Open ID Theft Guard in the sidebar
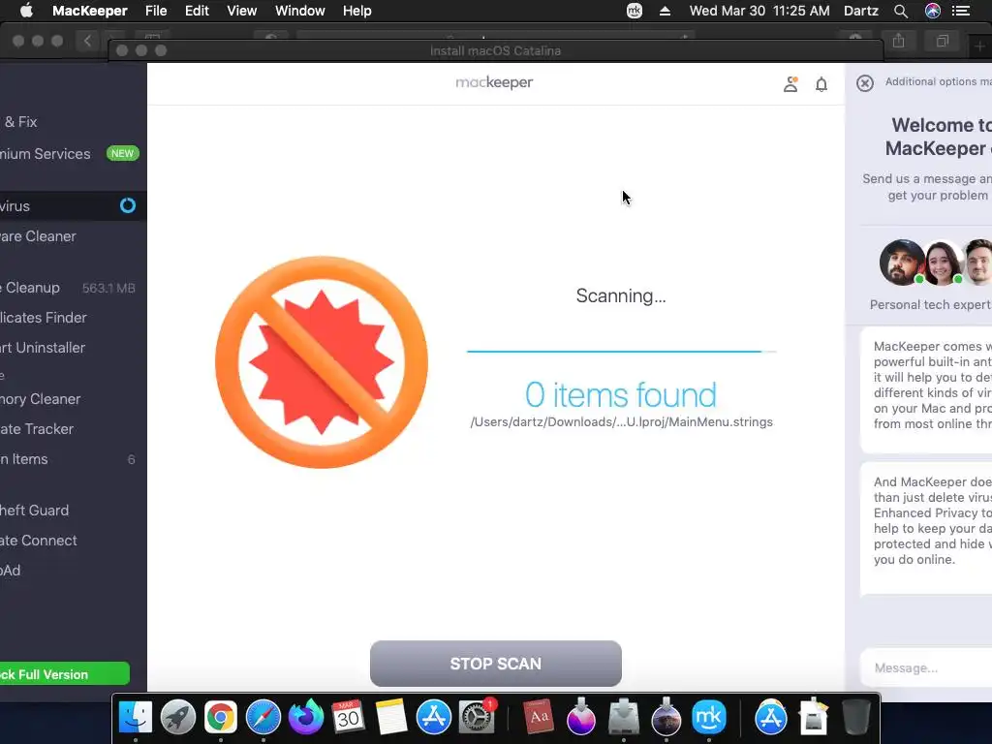Image resolution: width=992 pixels, height=744 pixels. (x=74, y=510)
